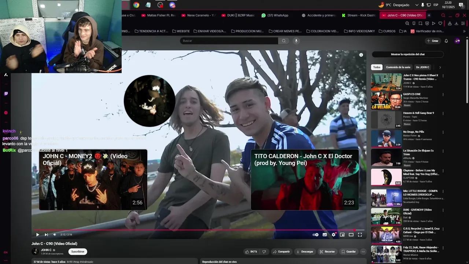The width and height of the screenshot is (469, 264).
Task: Open the TITO CALDERON end card
Action: (x=305, y=180)
